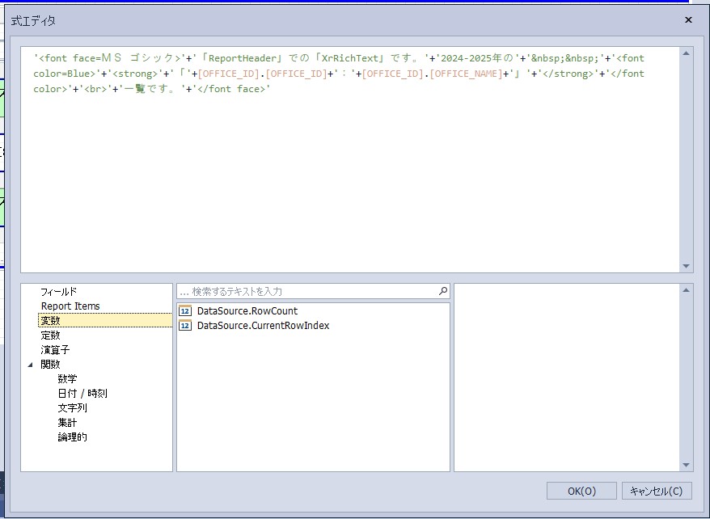Click the search magnifier icon
This screenshot has height=519, width=710.
point(443,291)
